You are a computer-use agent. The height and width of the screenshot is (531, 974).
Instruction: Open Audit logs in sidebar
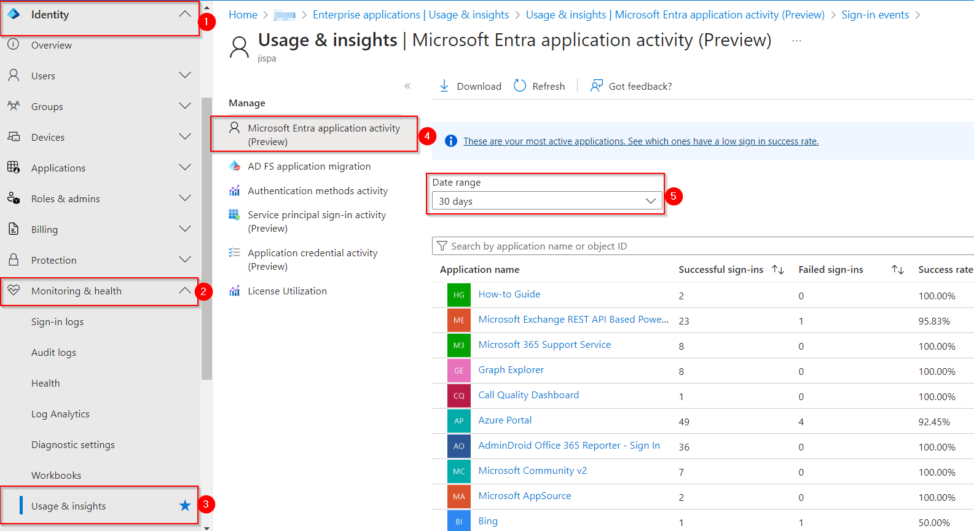[53, 352]
